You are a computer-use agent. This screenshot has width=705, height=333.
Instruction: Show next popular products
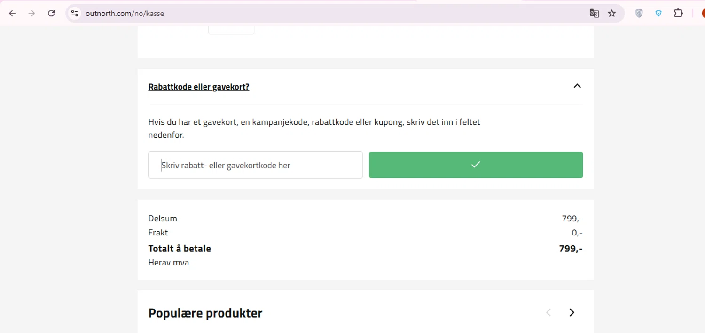[x=572, y=312]
